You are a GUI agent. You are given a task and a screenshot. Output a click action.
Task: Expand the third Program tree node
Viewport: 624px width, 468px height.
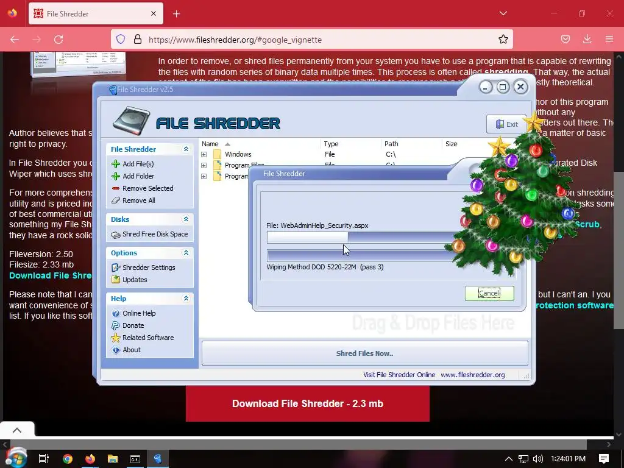click(x=204, y=176)
